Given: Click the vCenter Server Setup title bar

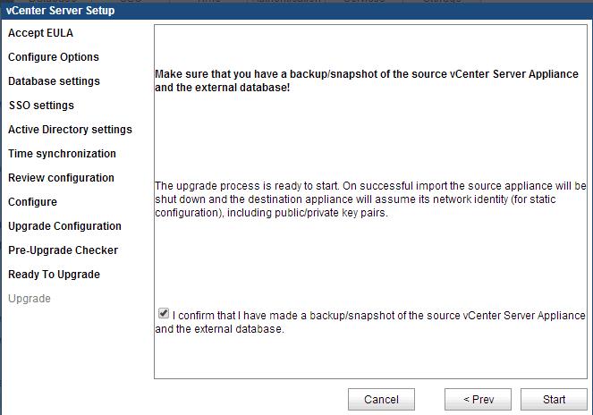Looking at the screenshot, I should [x=297, y=10].
